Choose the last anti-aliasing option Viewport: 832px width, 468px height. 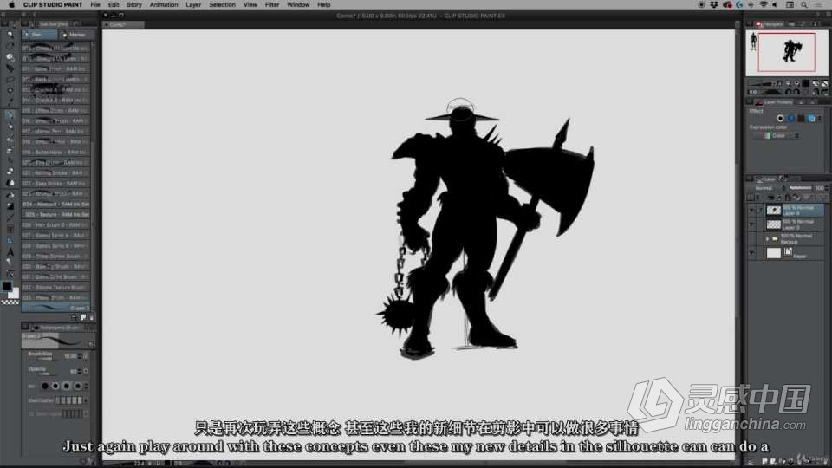(78, 387)
